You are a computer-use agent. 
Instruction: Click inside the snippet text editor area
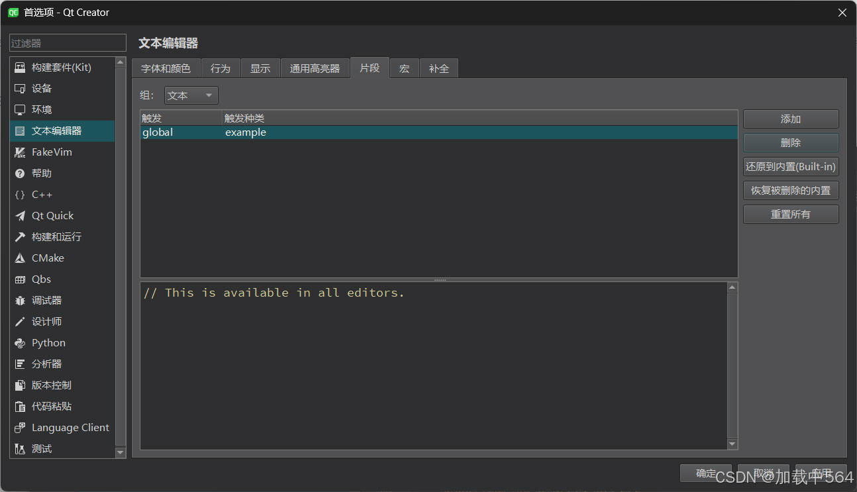433,366
